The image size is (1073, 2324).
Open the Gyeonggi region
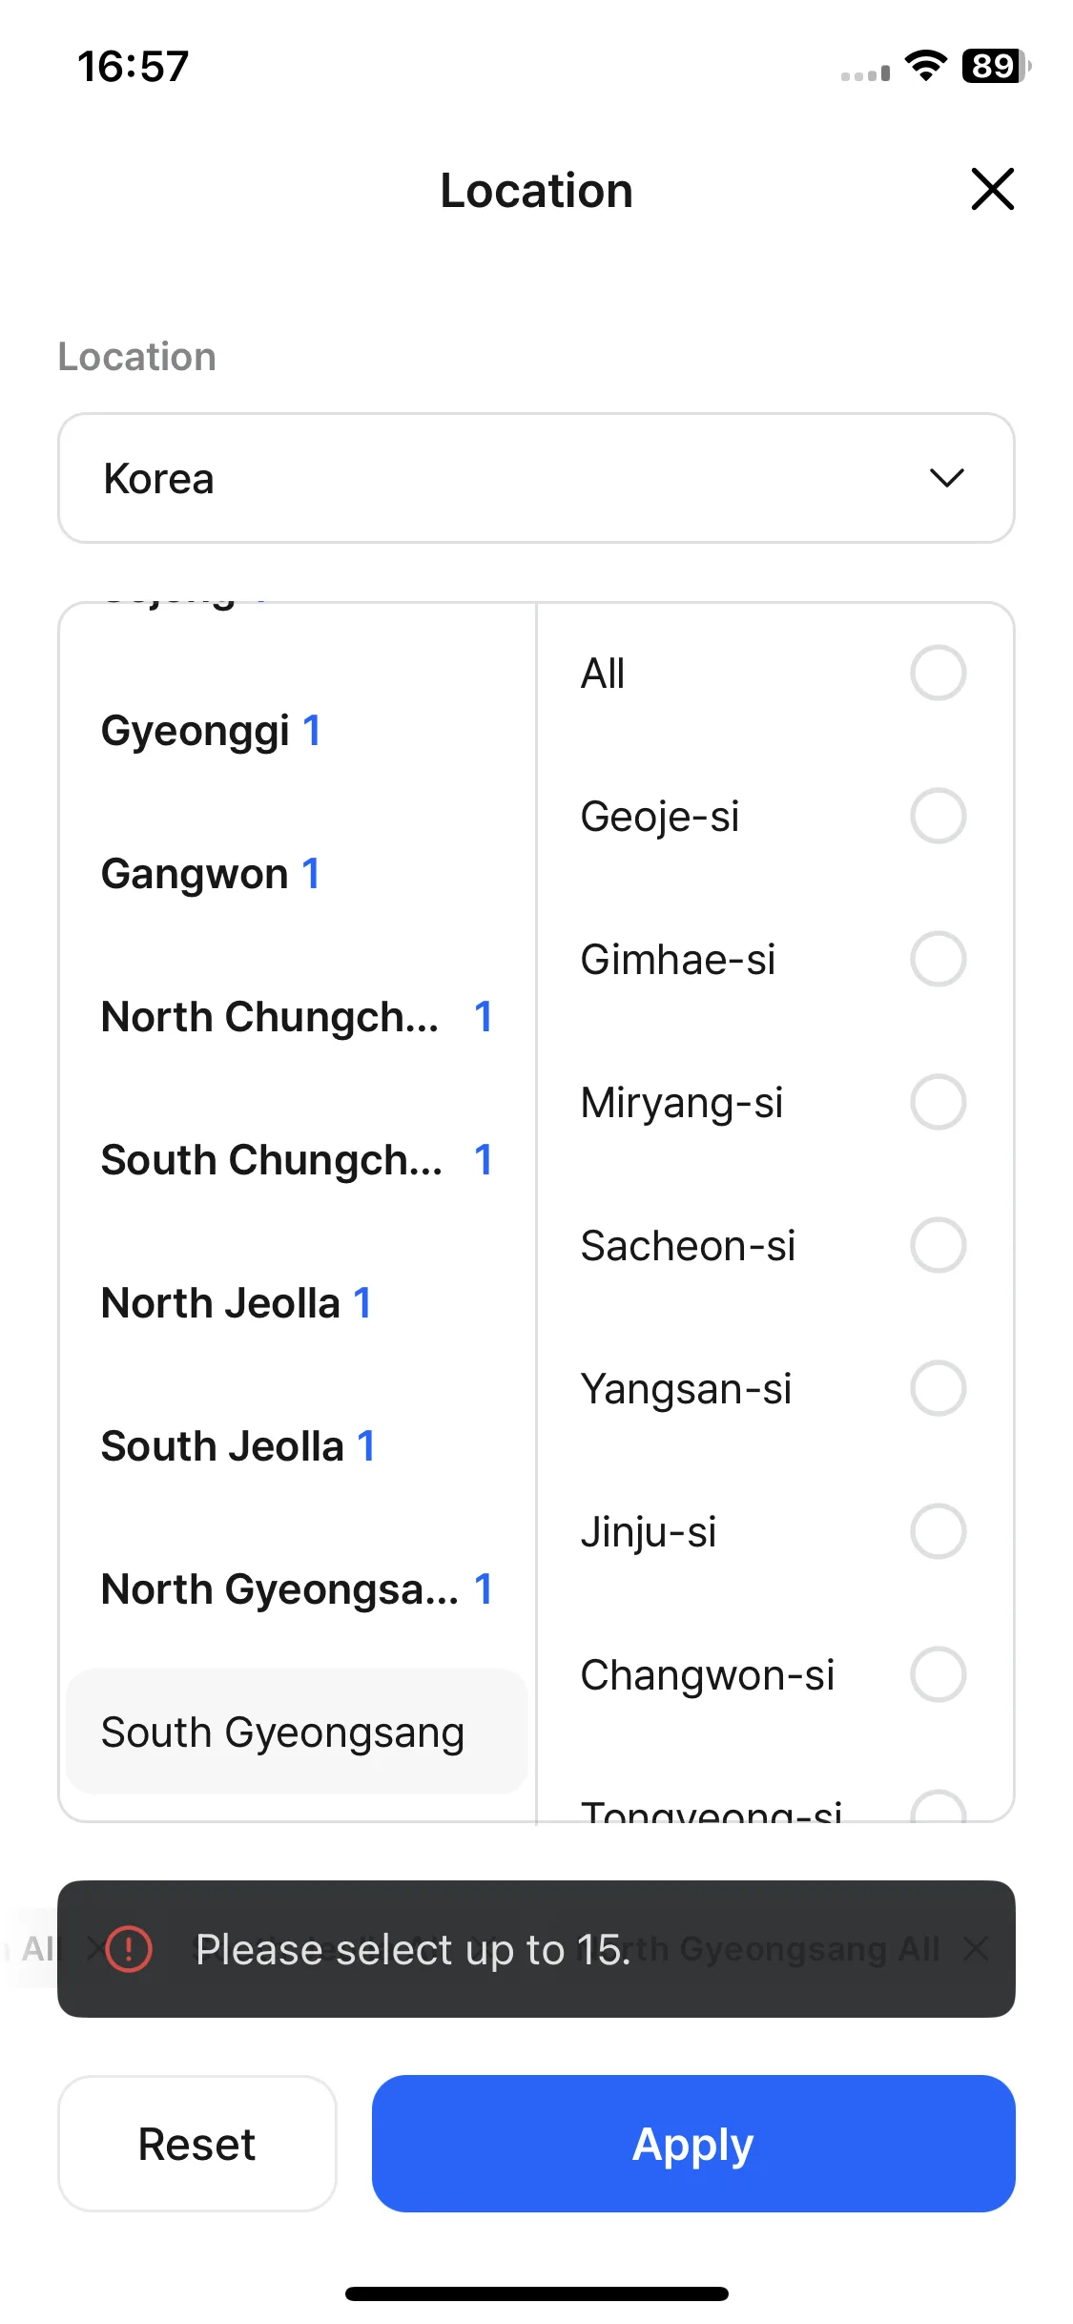[297, 731]
